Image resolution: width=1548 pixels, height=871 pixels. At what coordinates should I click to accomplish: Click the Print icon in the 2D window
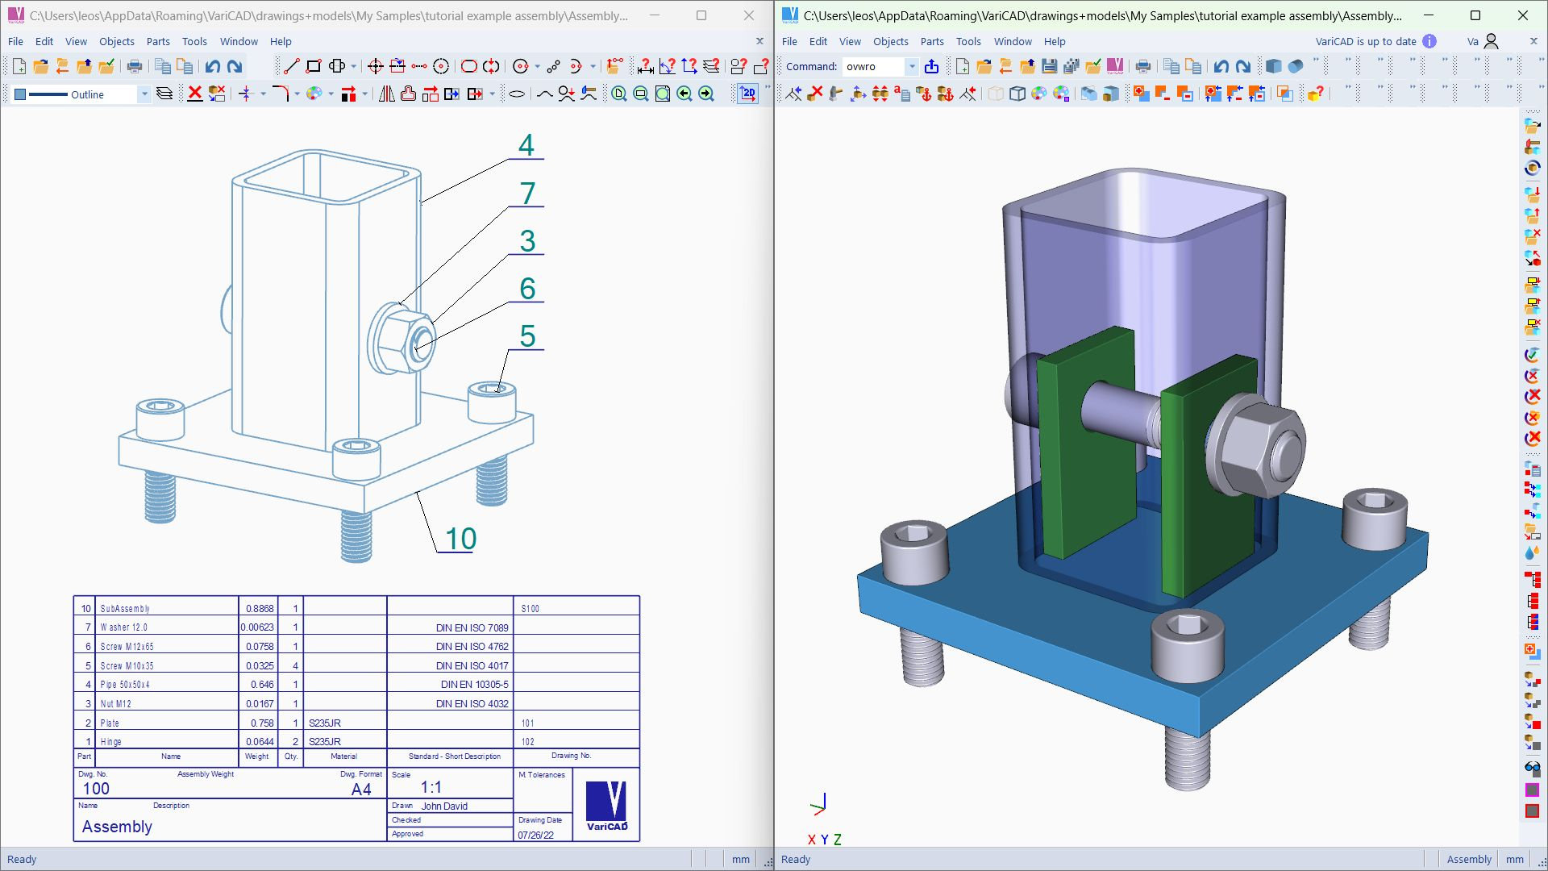(x=135, y=67)
